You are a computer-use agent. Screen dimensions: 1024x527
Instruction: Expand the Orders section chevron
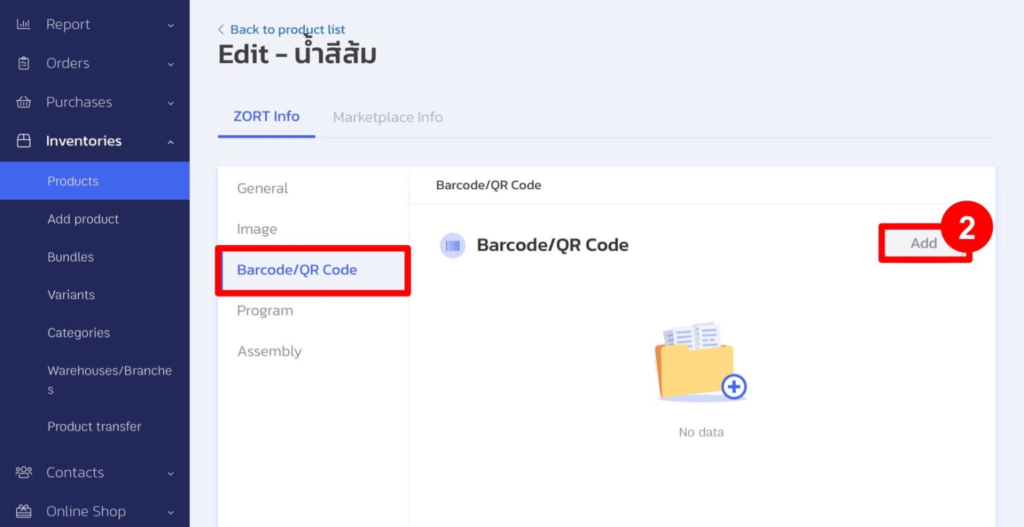coord(171,64)
